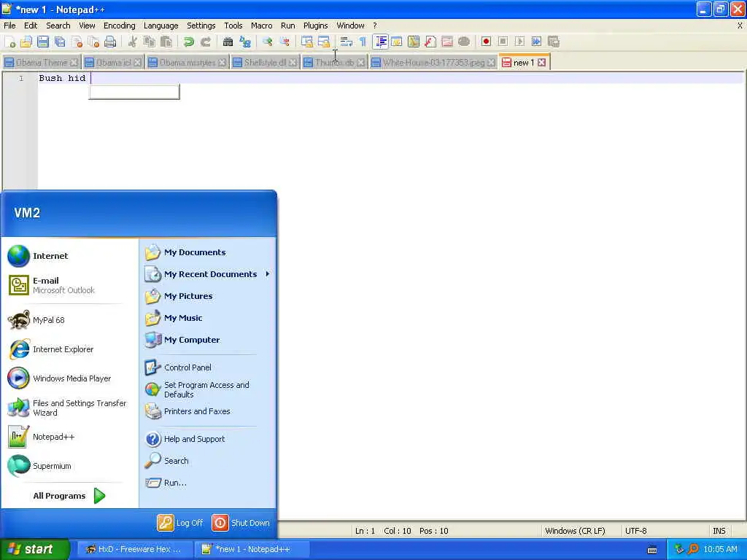Click line 1 text 'Bush hid'
747x560 pixels.
[62, 78]
